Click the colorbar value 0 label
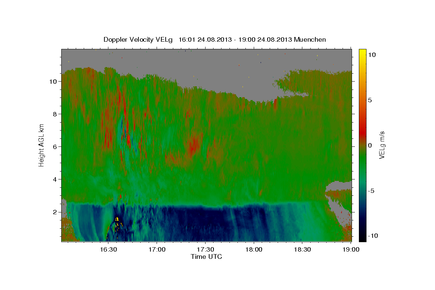 pyautogui.click(x=370, y=145)
